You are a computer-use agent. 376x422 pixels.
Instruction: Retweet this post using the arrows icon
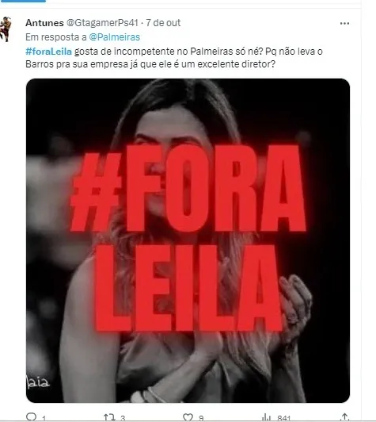(x=109, y=417)
